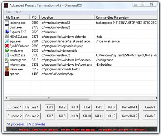The image size is (161, 136).
Task: Click the wmdc.exe green orb icon
Action: click(x=7, y=50)
